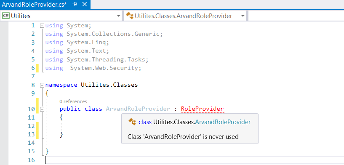The image size is (344, 165).
Task: Click the System.Web.Security using line
Action: click(93, 68)
